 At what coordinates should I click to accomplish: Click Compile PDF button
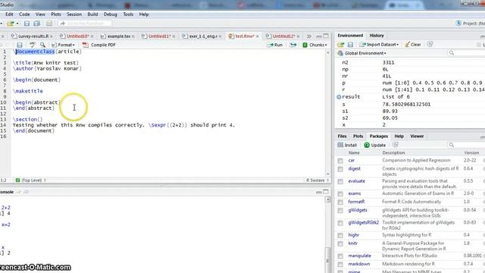(99, 45)
